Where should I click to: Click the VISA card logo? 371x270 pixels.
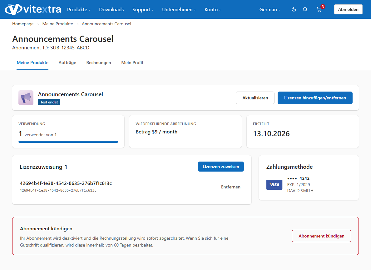[274, 185]
